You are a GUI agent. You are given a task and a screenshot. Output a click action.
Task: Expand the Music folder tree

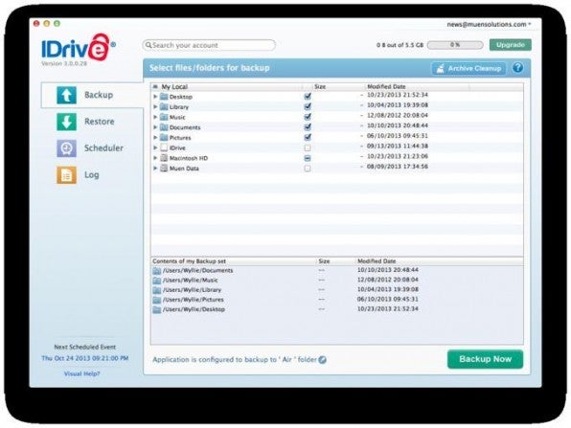(x=155, y=117)
